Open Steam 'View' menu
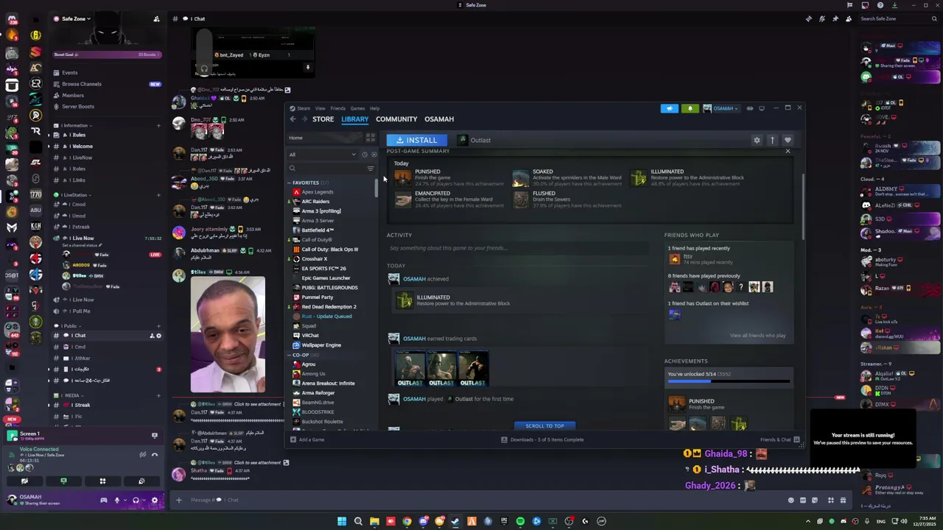 320,108
